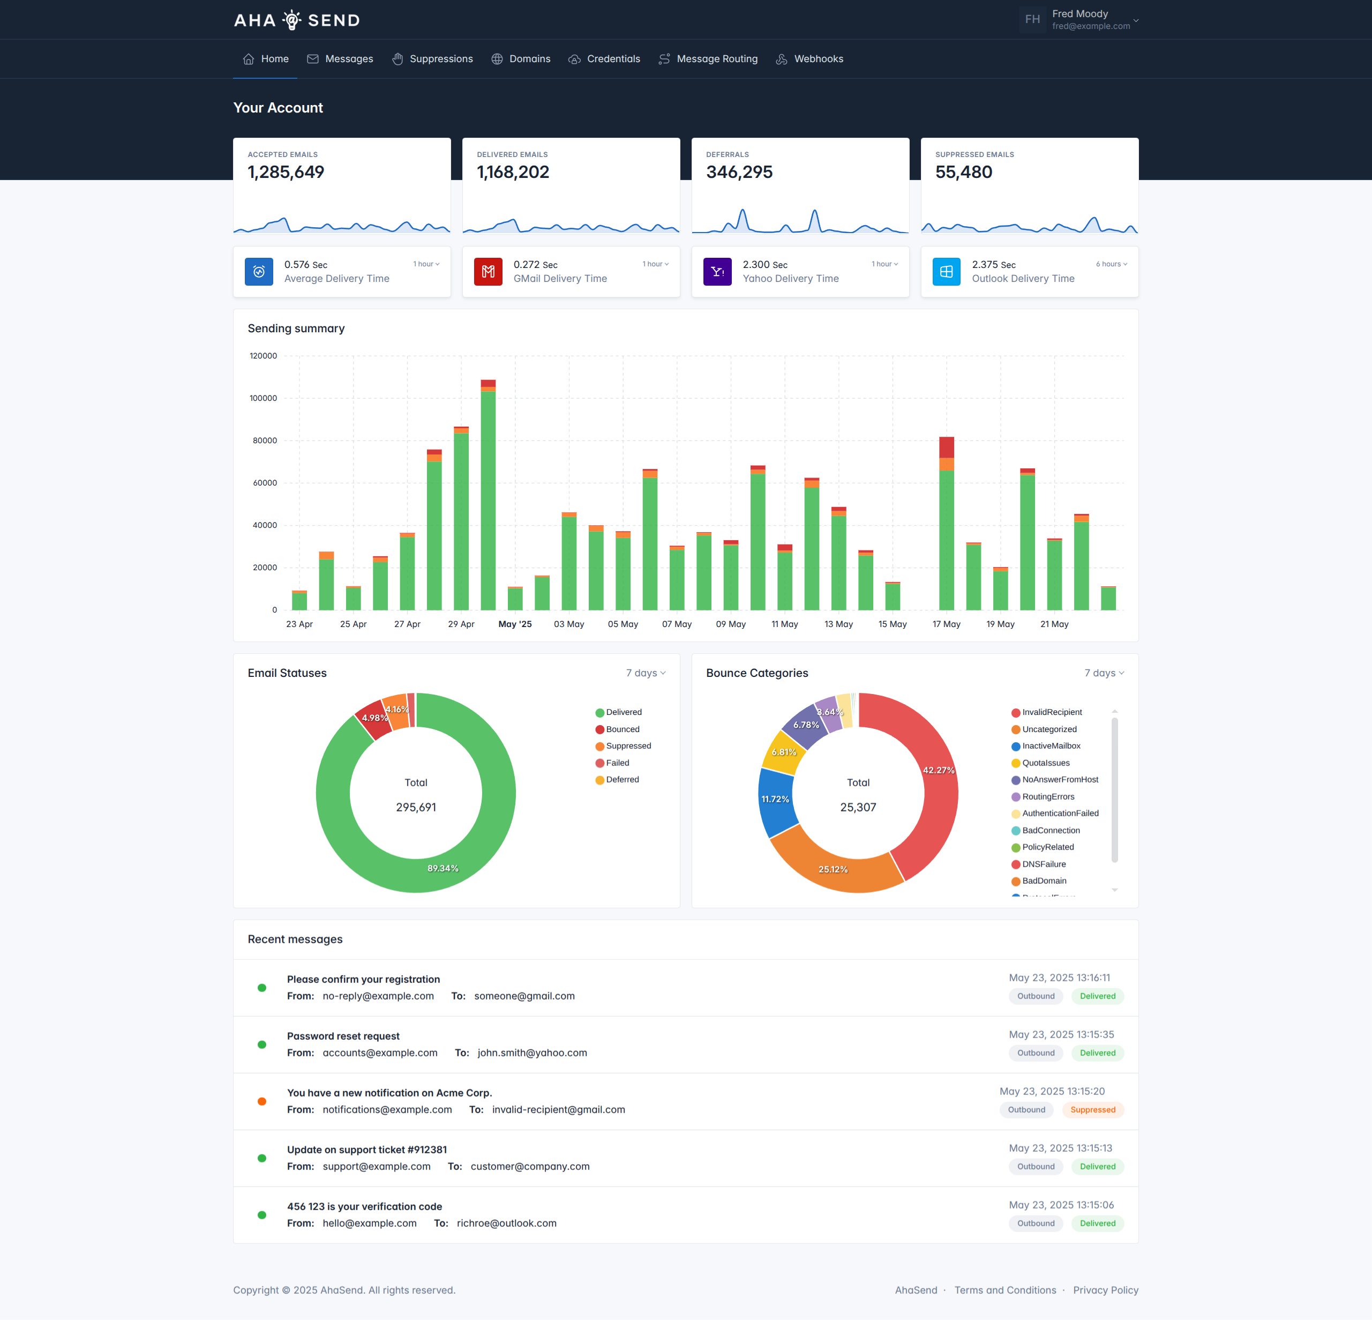Change the Outlook delivery 6 hours range

click(1111, 264)
